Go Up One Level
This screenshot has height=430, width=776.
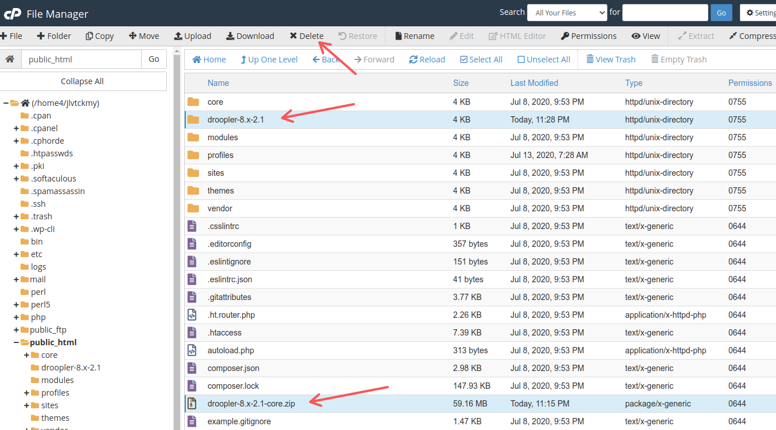coord(269,60)
